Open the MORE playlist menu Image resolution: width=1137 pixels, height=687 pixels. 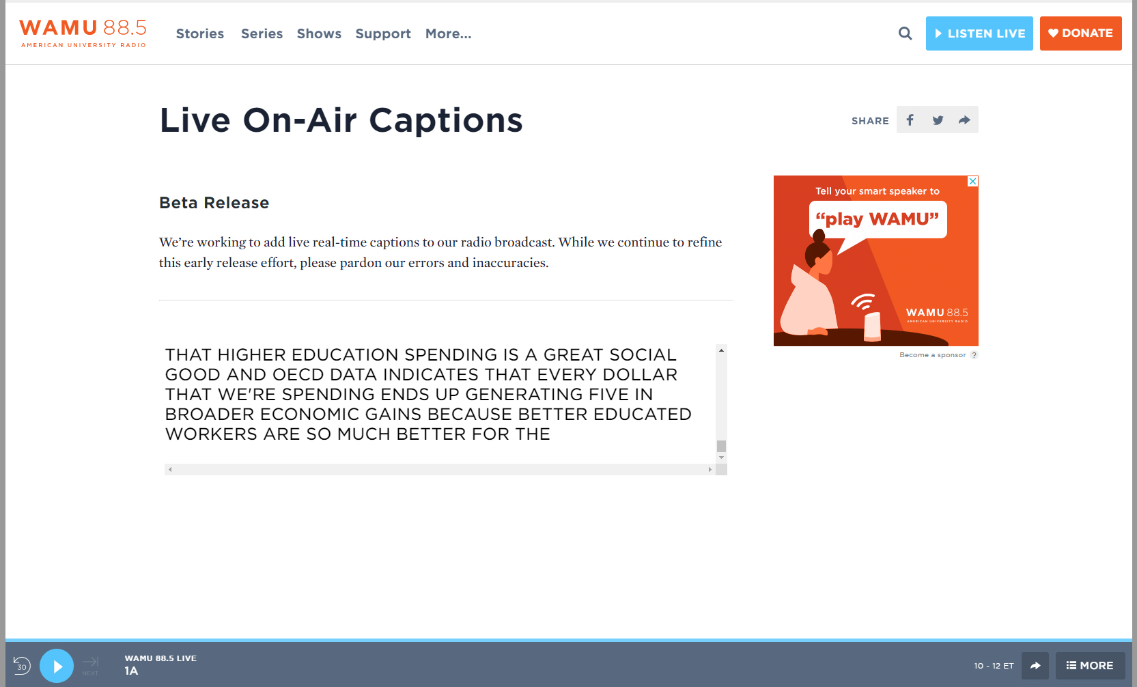(1090, 666)
